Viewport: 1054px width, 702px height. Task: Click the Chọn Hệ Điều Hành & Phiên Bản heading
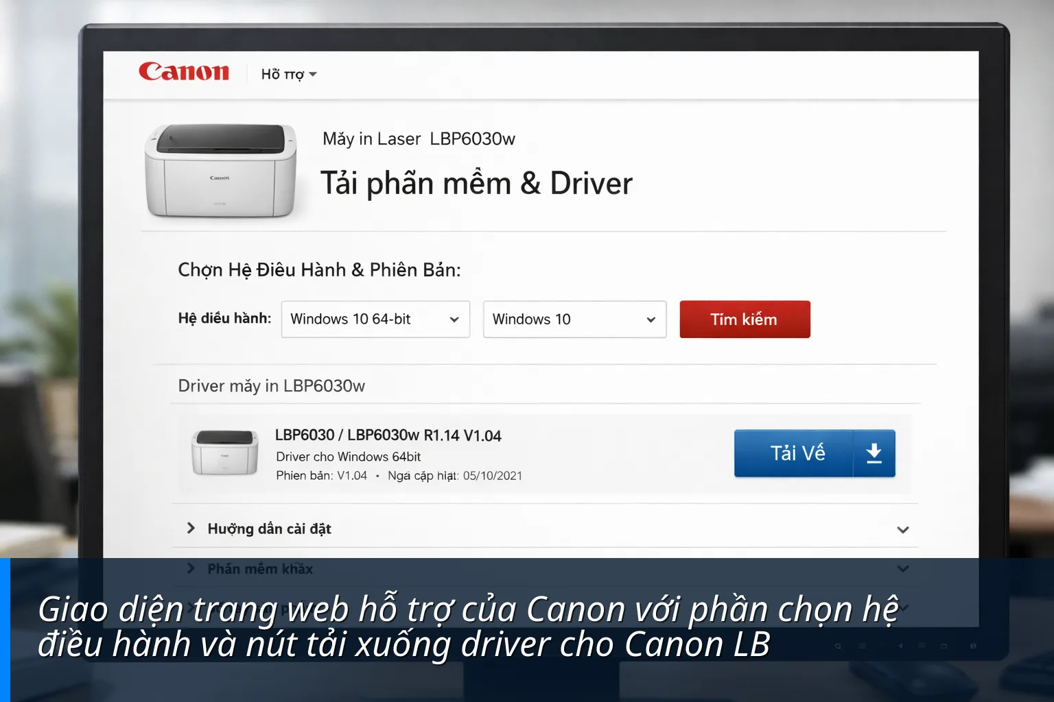pyautogui.click(x=319, y=270)
